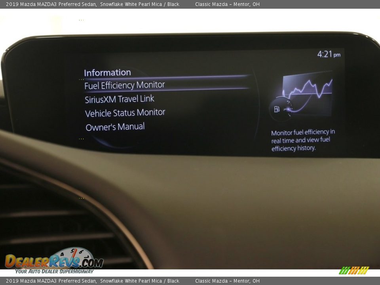Click 'Your Auto Dealer SuperHighway' tagline

54,272
